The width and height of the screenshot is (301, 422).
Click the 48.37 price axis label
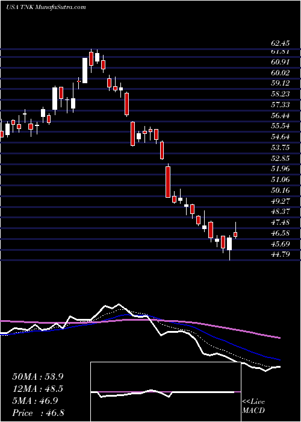(280, 212)
